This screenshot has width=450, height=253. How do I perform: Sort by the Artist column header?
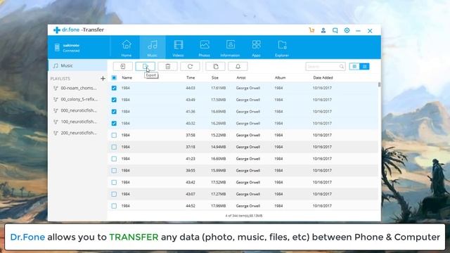click(241, 78)
